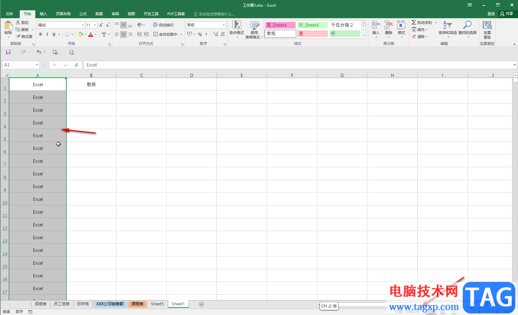Open number format dropdown 常规

tap(224, 25)
